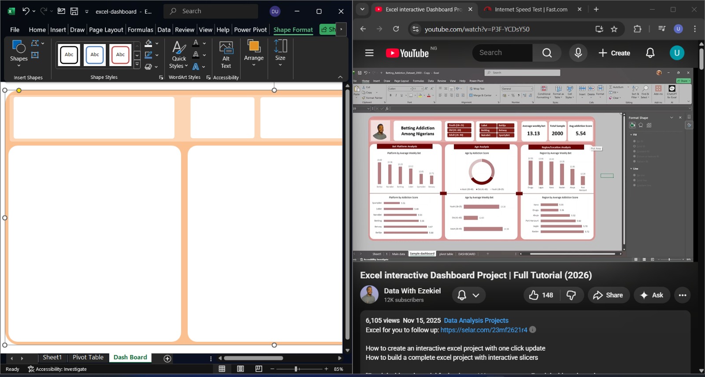Open the Power Pivot ribbon tab
This screenshot has width=705, height=377.
(x=250, y=30)
